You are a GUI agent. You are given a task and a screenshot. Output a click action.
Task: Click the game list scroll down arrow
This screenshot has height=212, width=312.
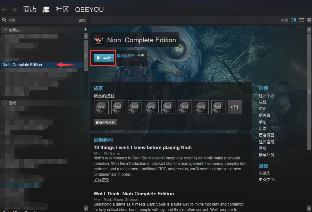[86, 208]
